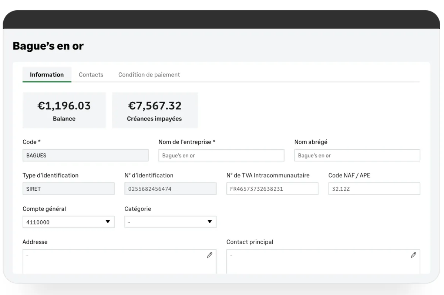Click the Code NAF / APE field
Screen dimensions: 444x295
point(374,189)
